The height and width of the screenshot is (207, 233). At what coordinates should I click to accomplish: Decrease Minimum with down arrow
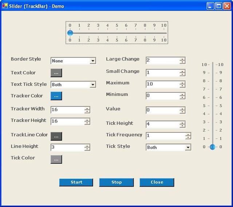(x=182, y=97)
